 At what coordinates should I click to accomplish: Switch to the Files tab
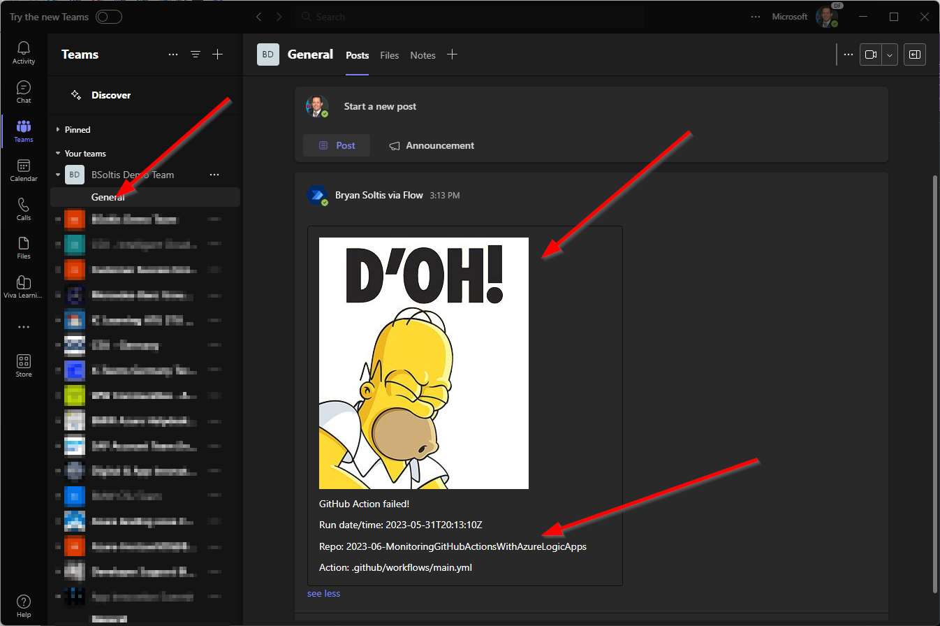(x=389, y=55)
